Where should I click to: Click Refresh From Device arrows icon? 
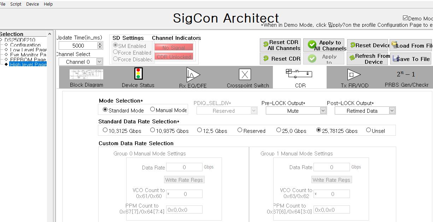coord(352,58)
